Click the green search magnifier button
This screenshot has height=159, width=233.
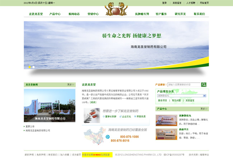pos(204,85)
